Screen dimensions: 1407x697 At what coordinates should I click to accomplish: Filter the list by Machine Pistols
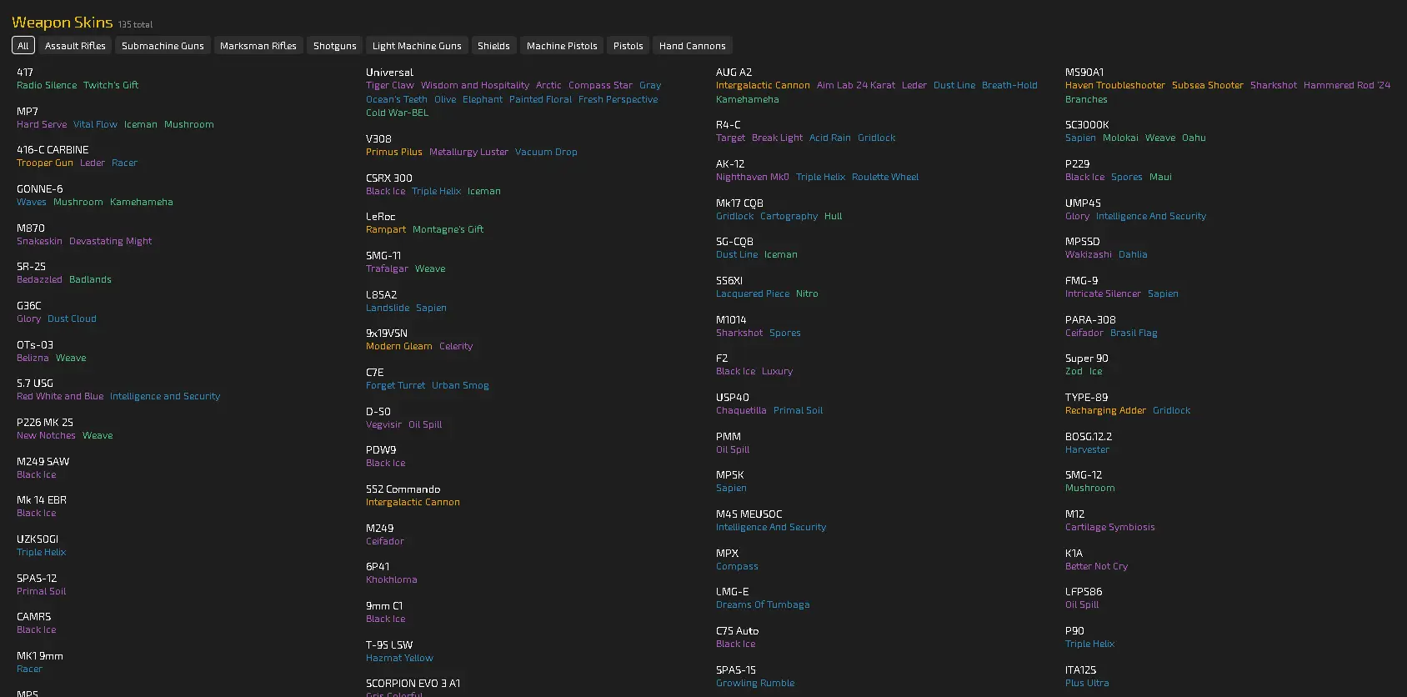coord(562,46)
